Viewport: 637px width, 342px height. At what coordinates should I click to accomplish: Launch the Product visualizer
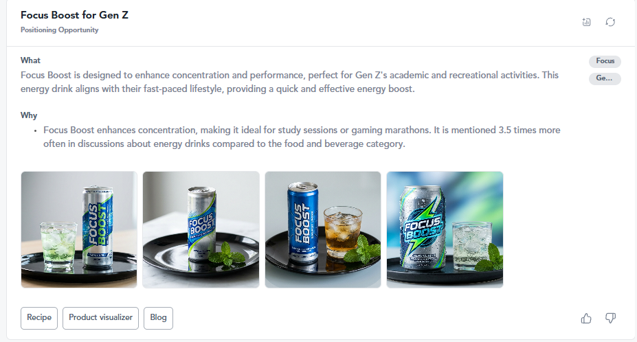[100, 318]
